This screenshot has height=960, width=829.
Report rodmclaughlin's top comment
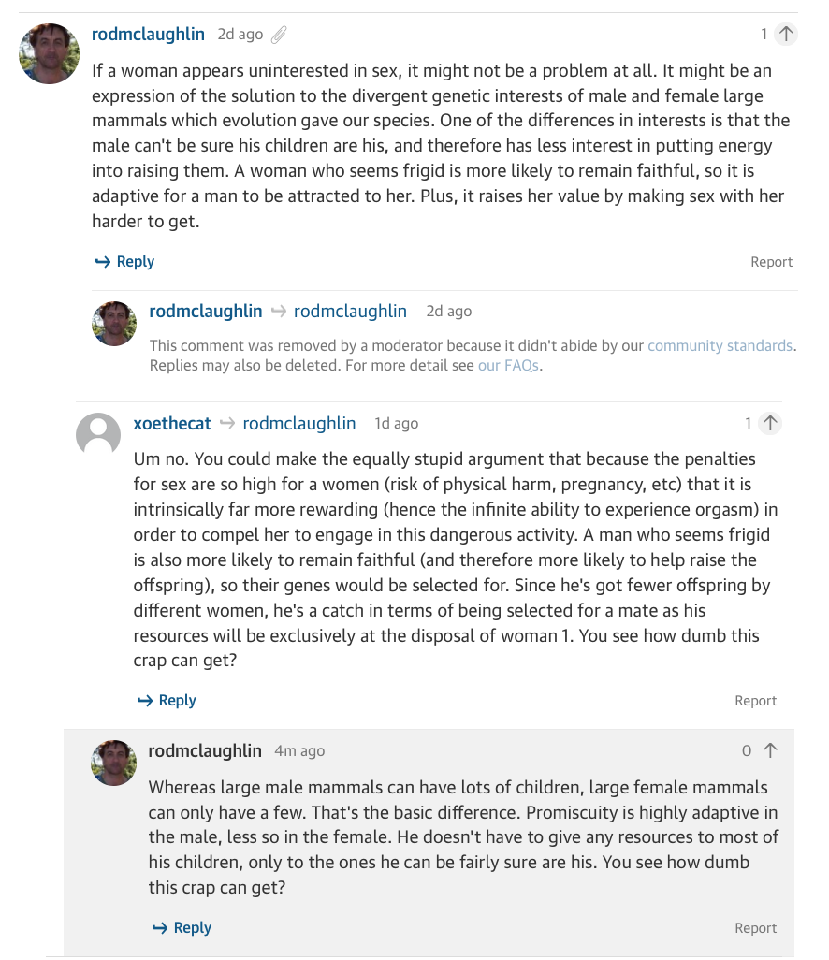click(x=771, y=262)
